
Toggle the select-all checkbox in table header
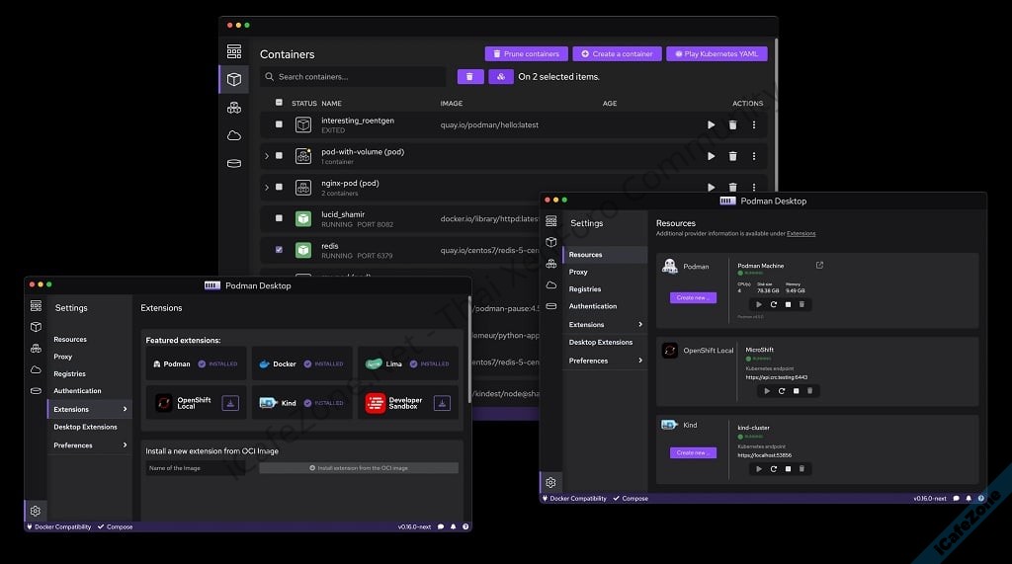[x=279, y=103]
